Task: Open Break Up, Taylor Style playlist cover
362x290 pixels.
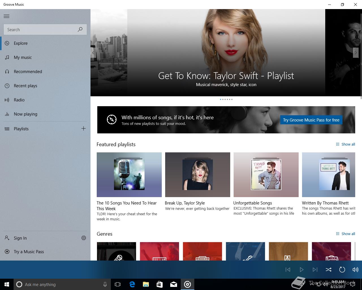Action: coord(198,175)
